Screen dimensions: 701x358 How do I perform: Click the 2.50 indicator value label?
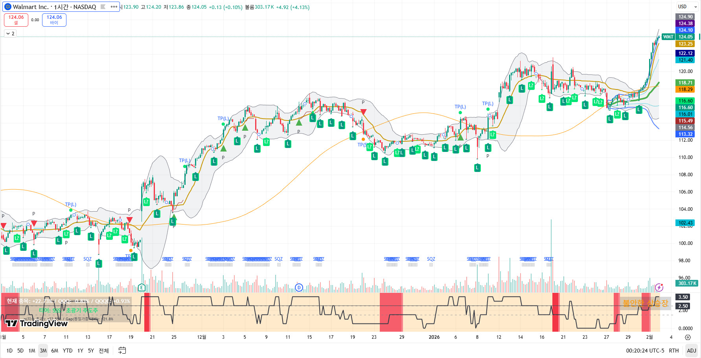(x=683, y=306)
